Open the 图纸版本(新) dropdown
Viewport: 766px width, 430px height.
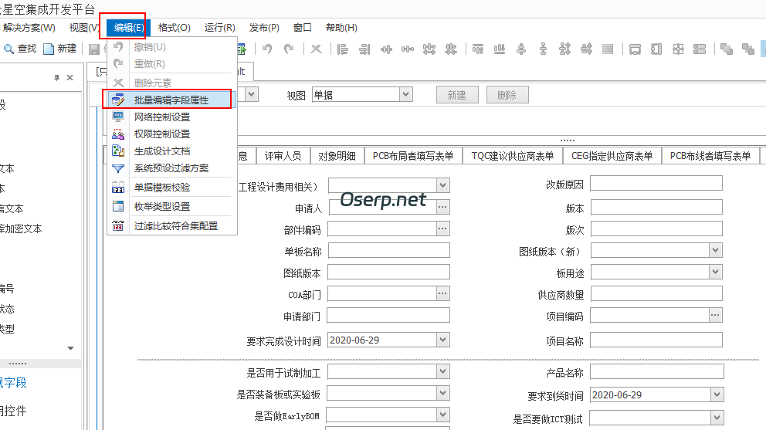[715, 251]
